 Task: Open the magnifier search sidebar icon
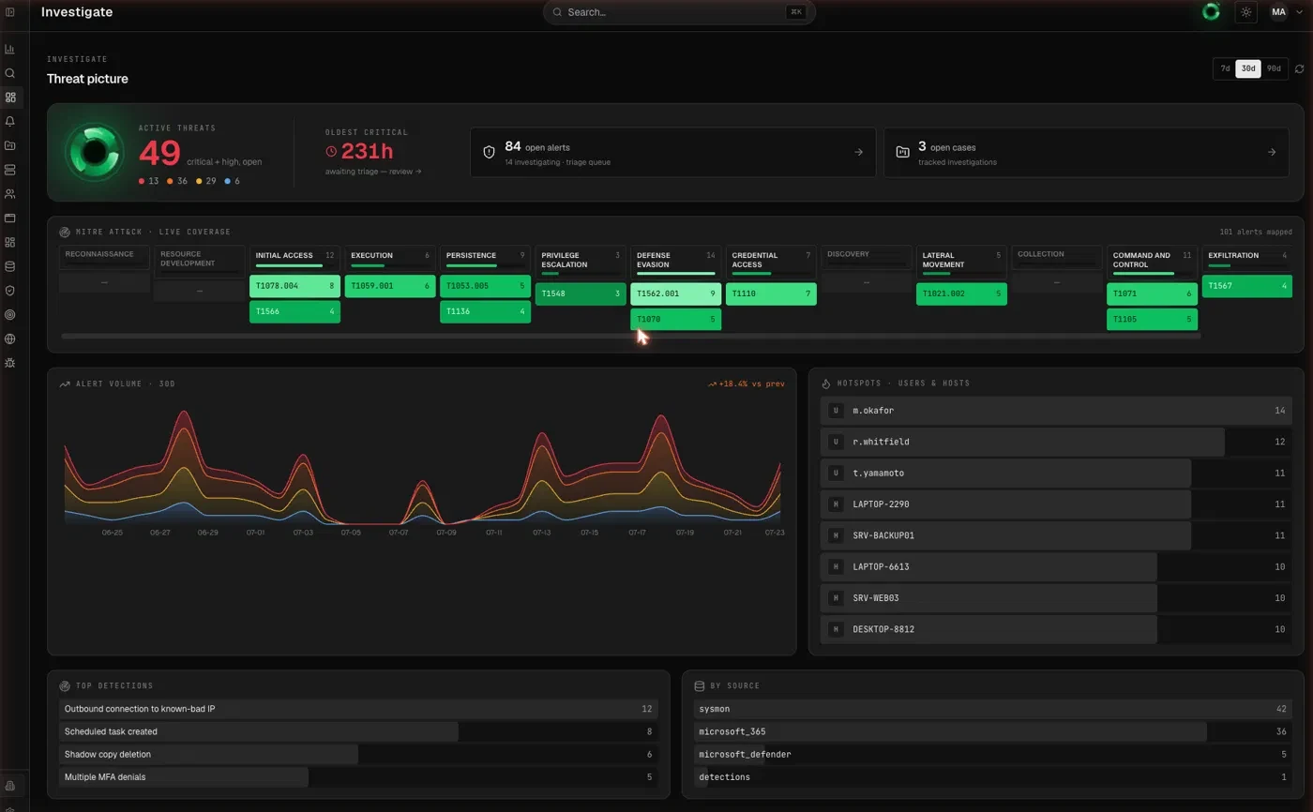tap(10, 73)
